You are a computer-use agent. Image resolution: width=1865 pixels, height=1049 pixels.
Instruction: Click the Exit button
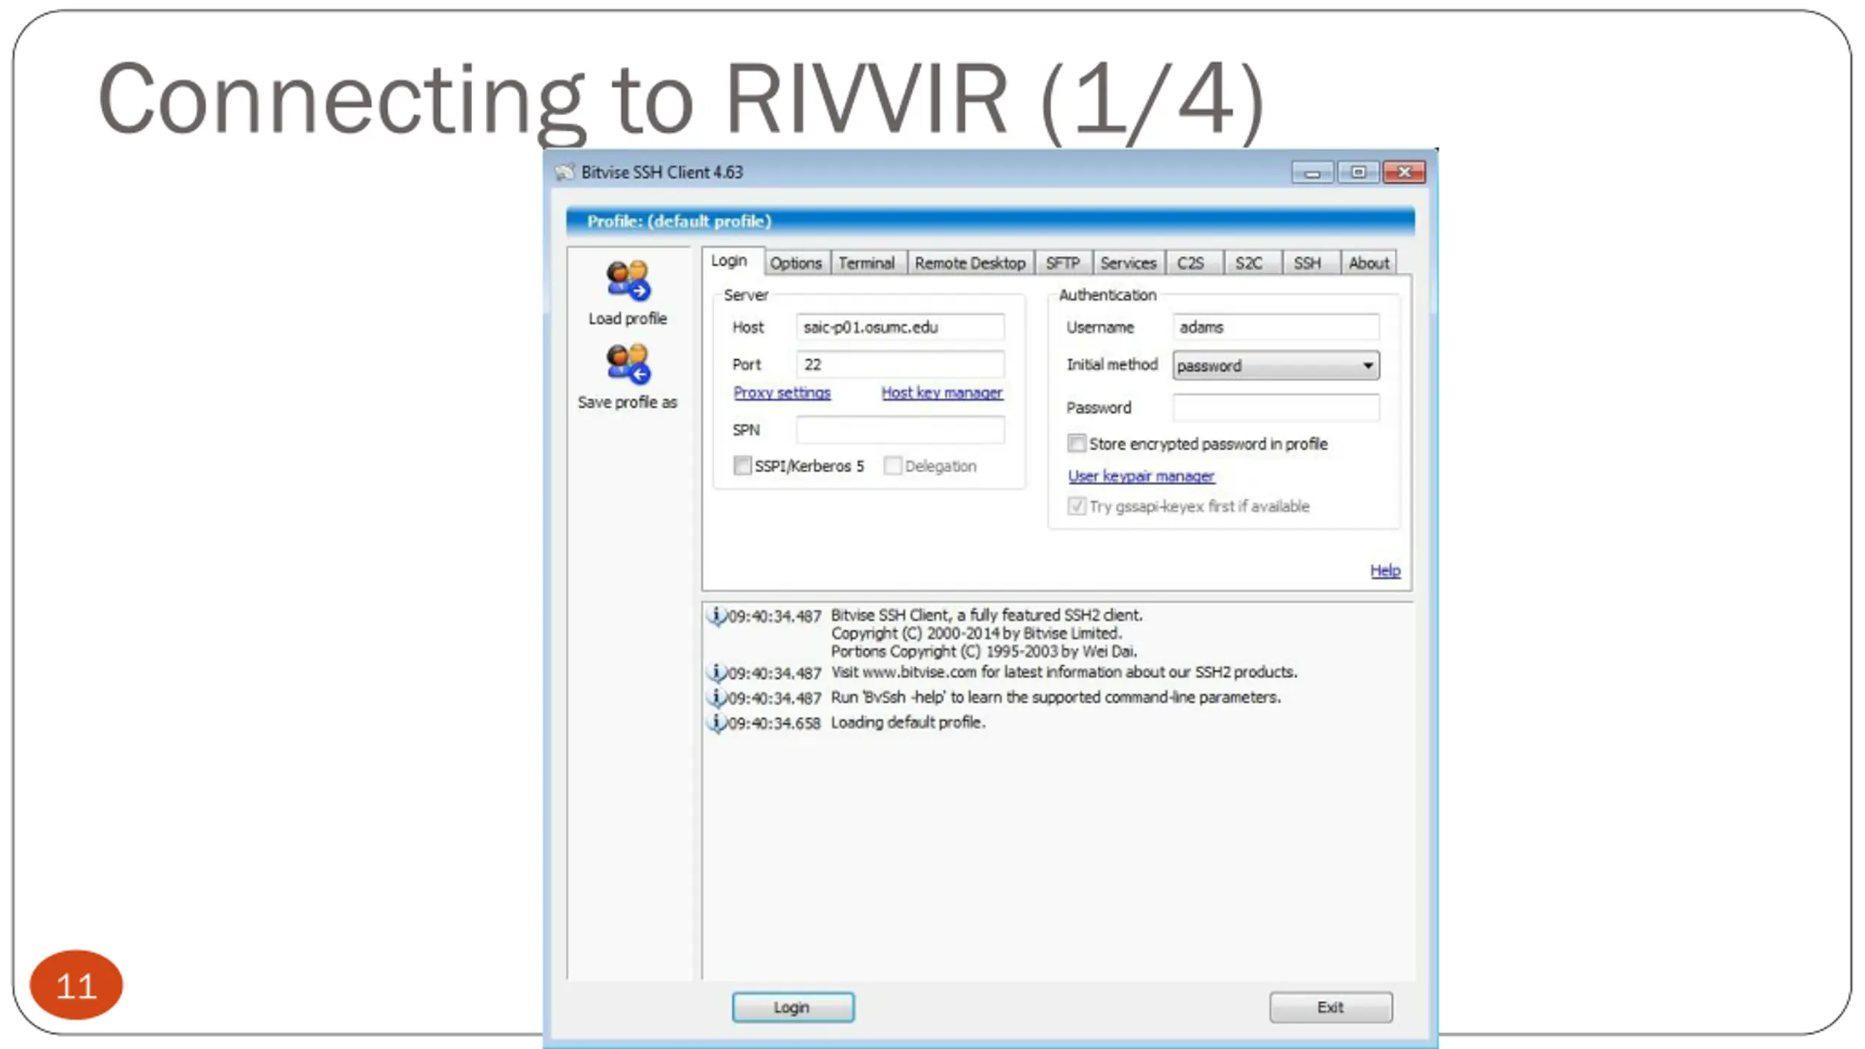point(1330,1007)
